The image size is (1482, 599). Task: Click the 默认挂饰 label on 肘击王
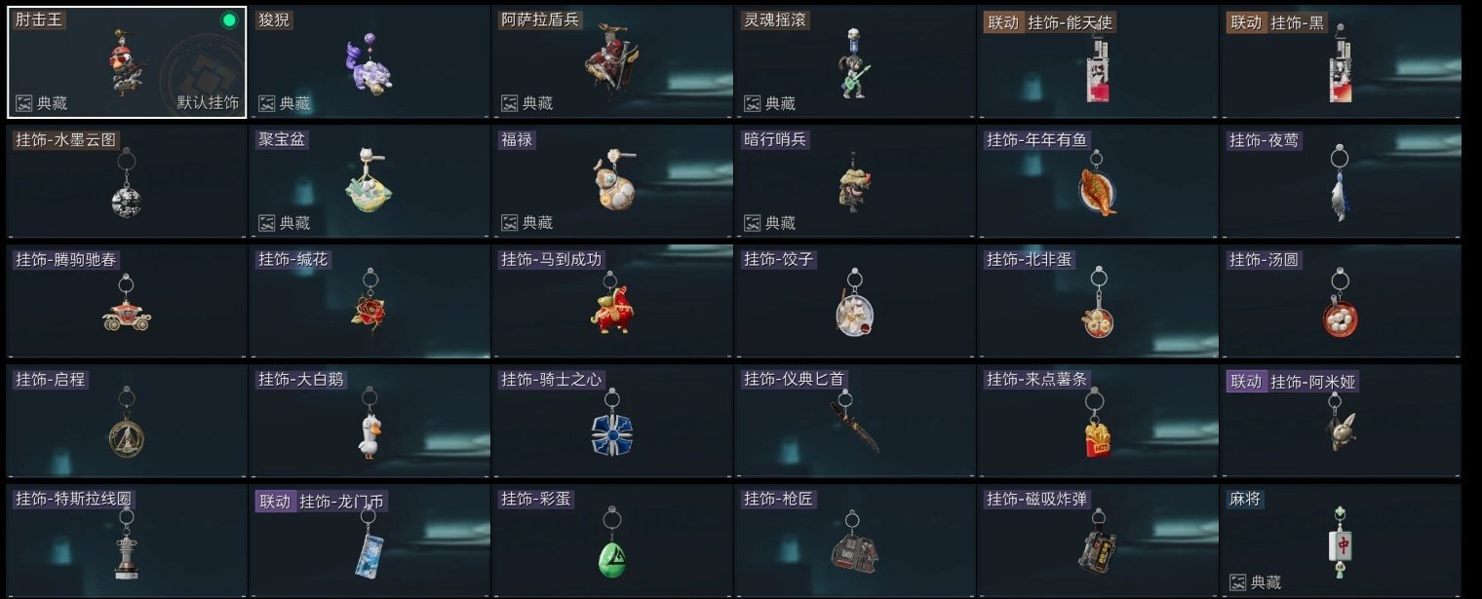point(208,103)
